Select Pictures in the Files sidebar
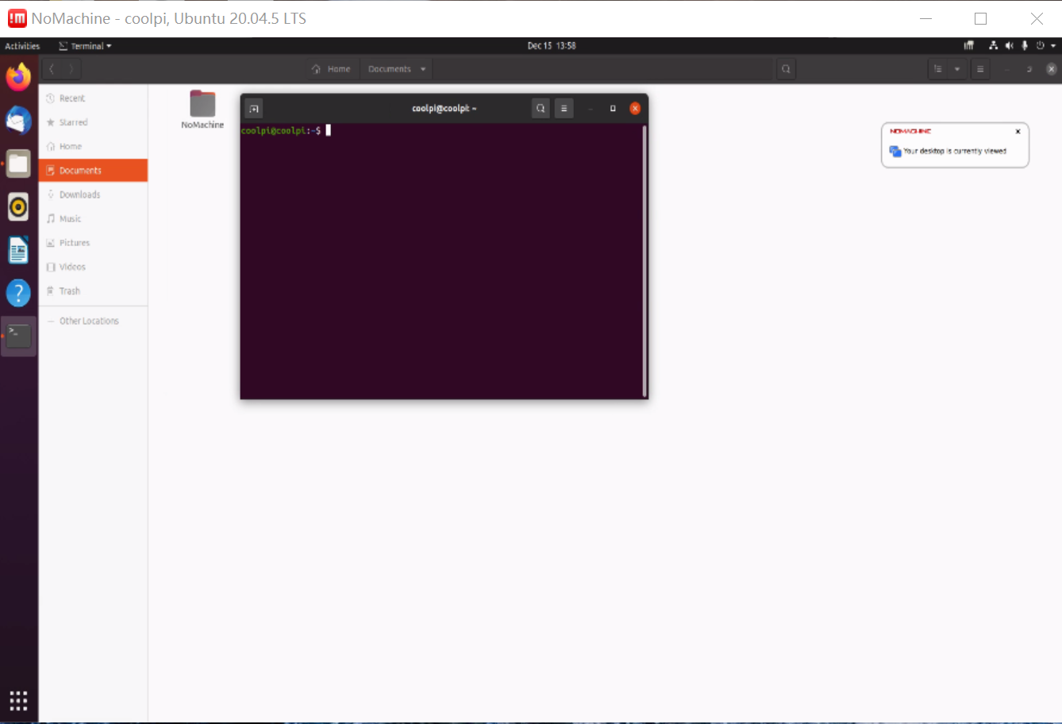 (93, 243)
